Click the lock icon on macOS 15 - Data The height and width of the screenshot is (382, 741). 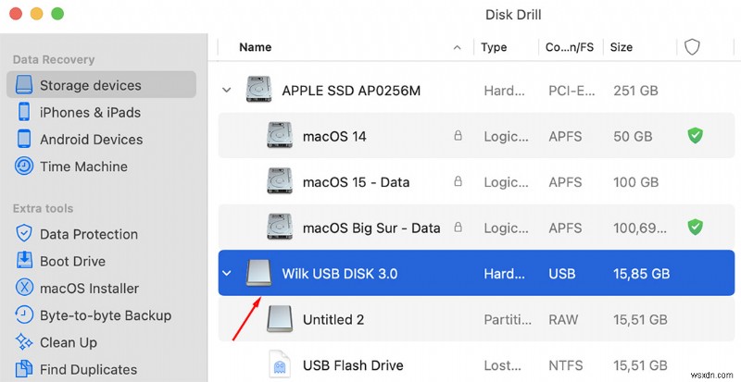tap(458, 181)
